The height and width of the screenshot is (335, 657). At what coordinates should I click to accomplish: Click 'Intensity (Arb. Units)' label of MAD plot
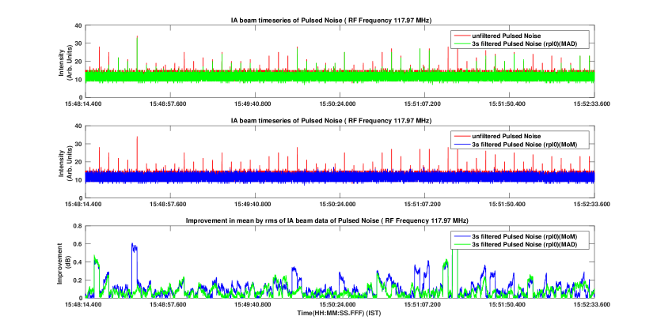(65, 62)
